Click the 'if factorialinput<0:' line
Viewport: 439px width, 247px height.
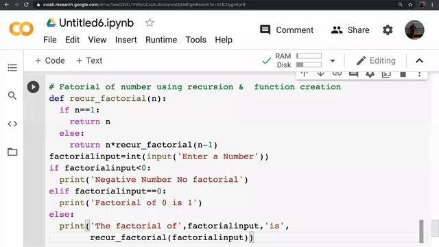[100, 168]
